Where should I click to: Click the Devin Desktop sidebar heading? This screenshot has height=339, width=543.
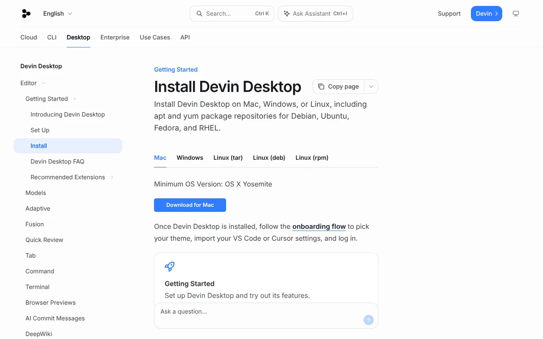[x=41, y=66]
